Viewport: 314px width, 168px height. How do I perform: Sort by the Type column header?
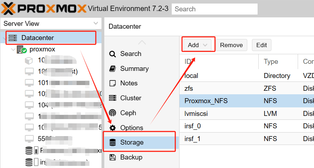point(271,62)
